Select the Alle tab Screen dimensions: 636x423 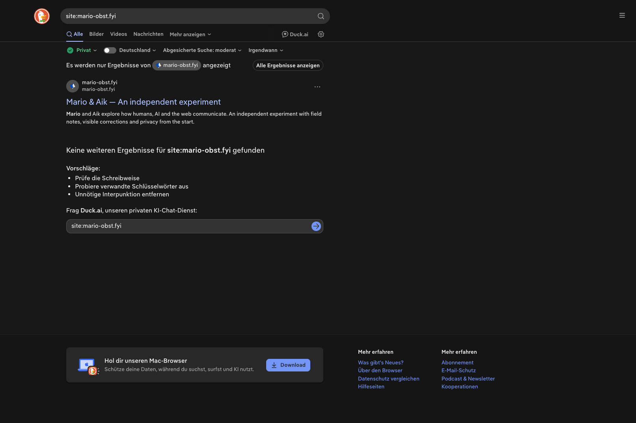(75, 34)
